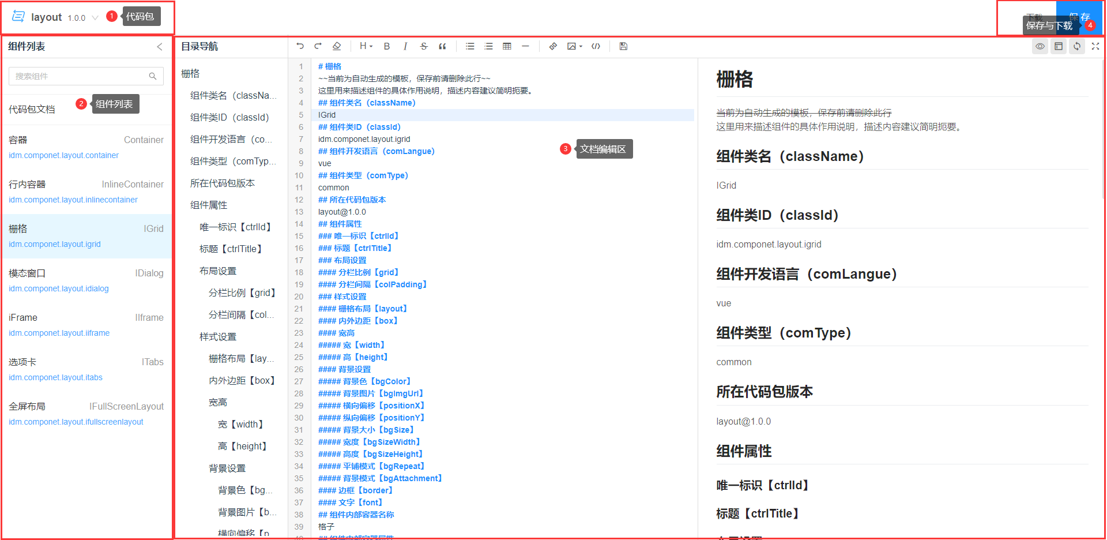Collapse the 组件列表 panel with chevron
Screen dimensions: 1107x540
[160, 47]
